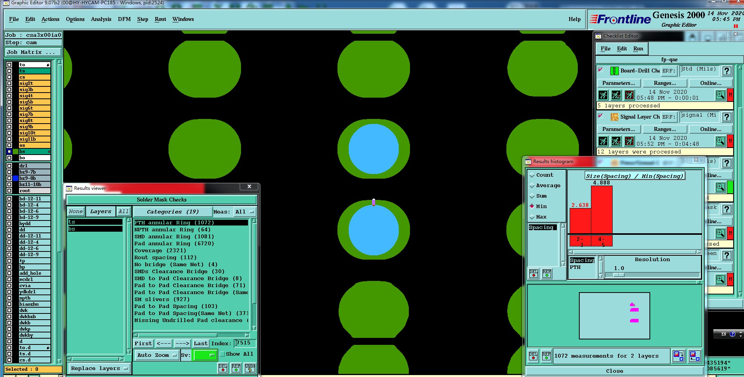Open DFM menu
744x377 pixels.
124,19
